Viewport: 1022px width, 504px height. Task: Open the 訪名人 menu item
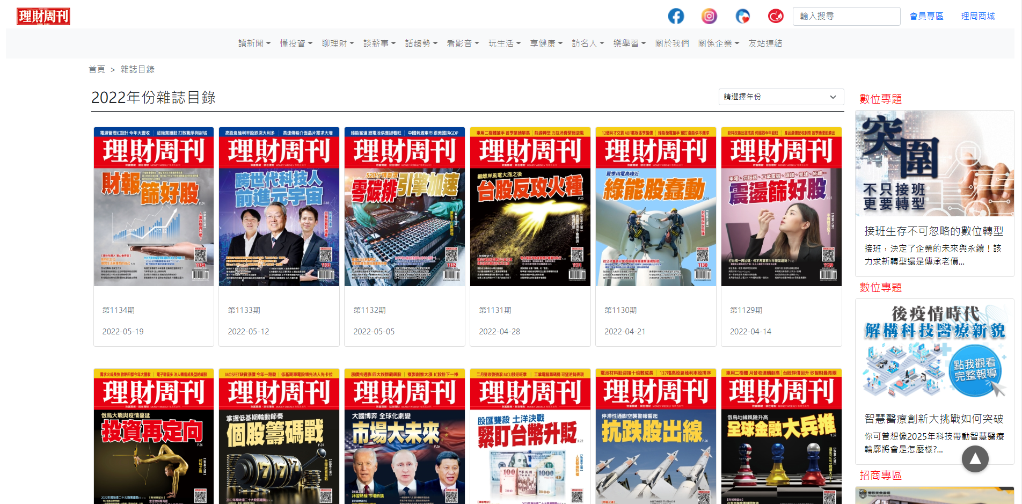(588, 43)
